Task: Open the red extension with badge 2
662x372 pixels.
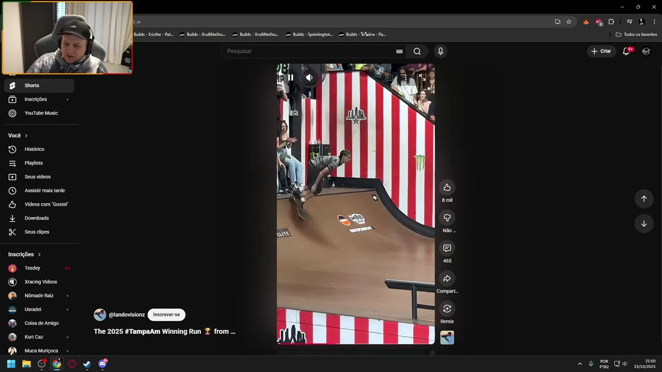Action: (x=598, y=22)
